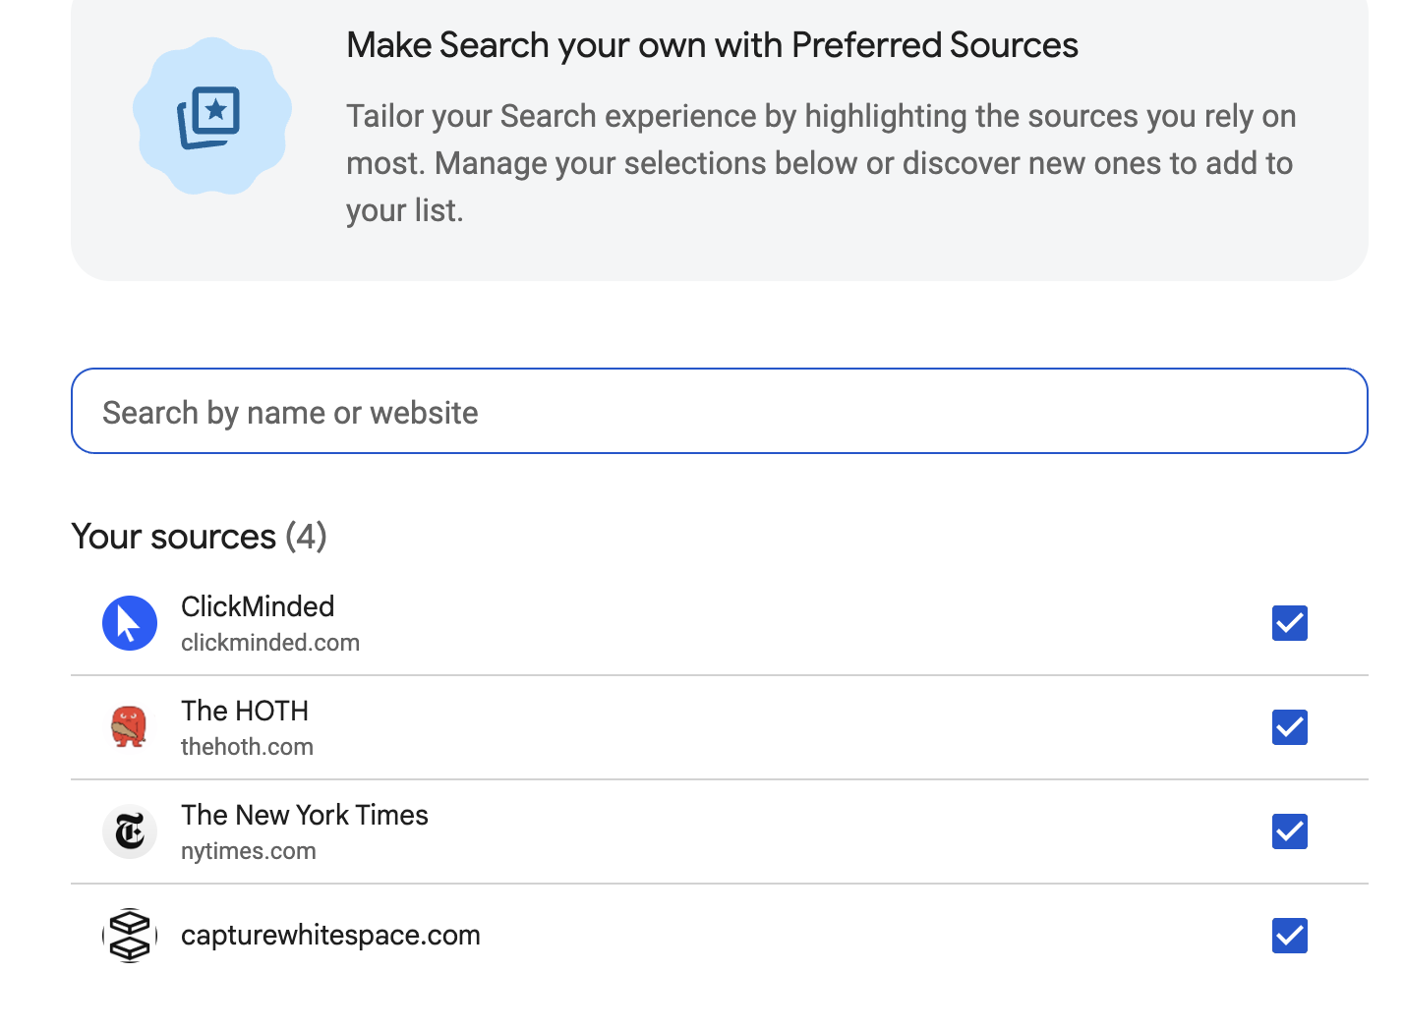Click the ClickMinded cursor logo icon

click(x=130, y=623)
